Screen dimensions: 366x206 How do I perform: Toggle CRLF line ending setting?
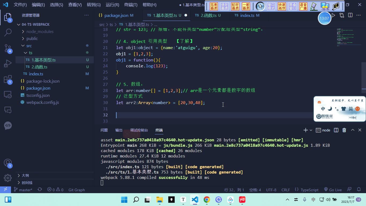click(286, 190)
